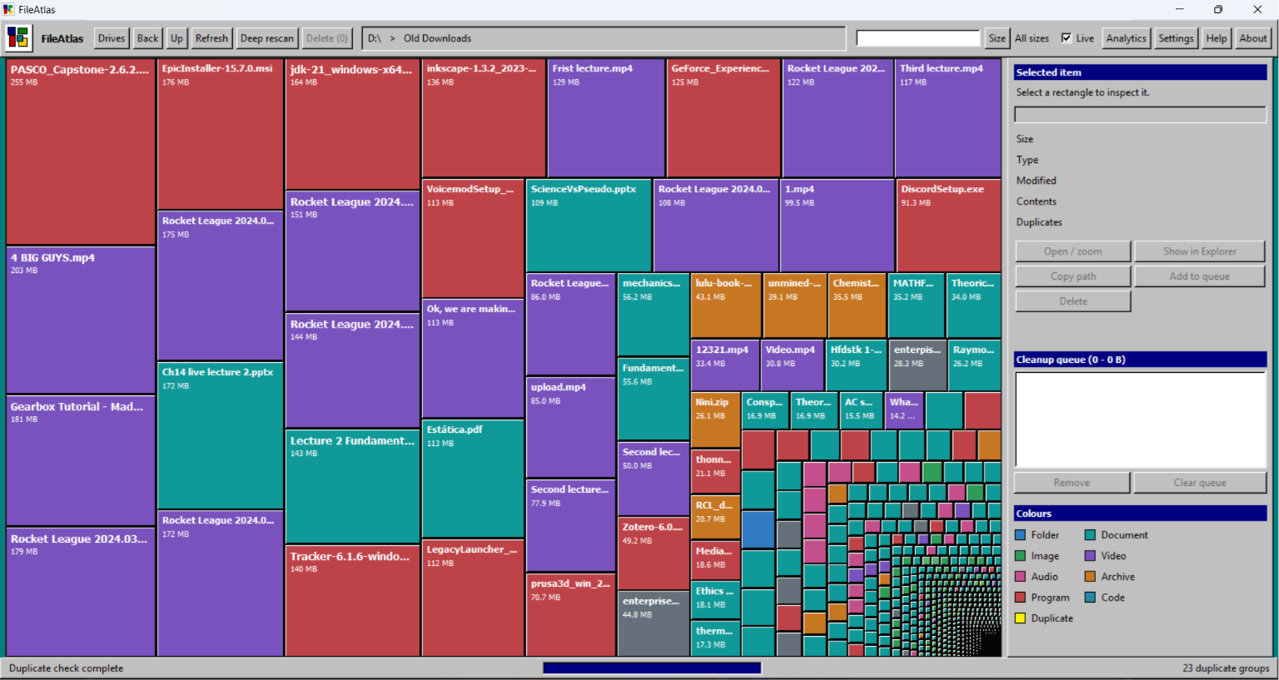This screenshot has width=1279, height=680.
Task: Focus the search filter input field
Action: click(x=918, y=38)
